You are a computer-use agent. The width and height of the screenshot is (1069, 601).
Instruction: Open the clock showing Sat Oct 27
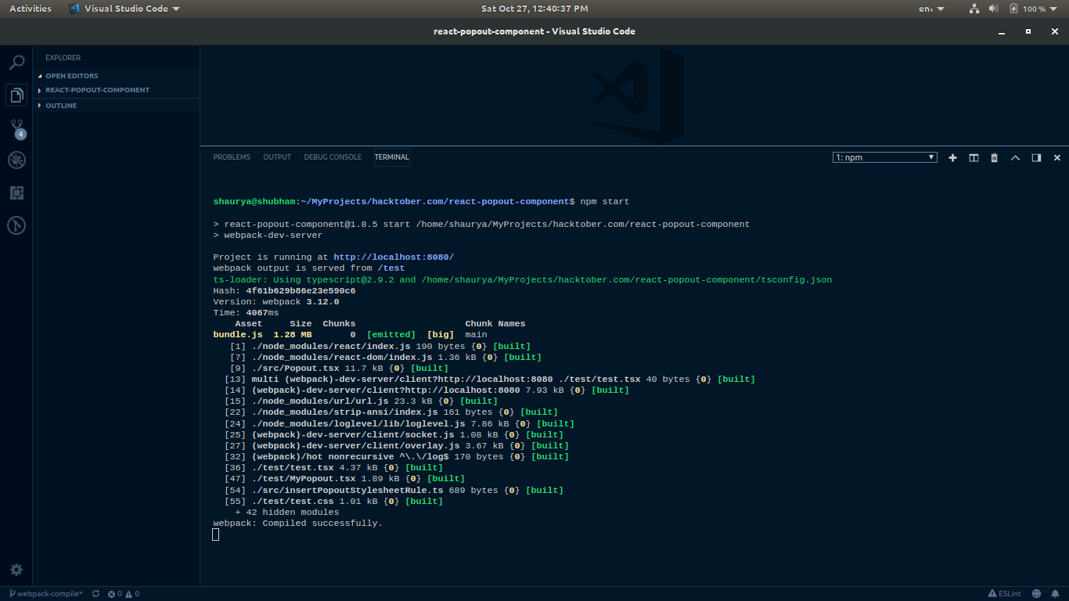click(x=534, y=9)
